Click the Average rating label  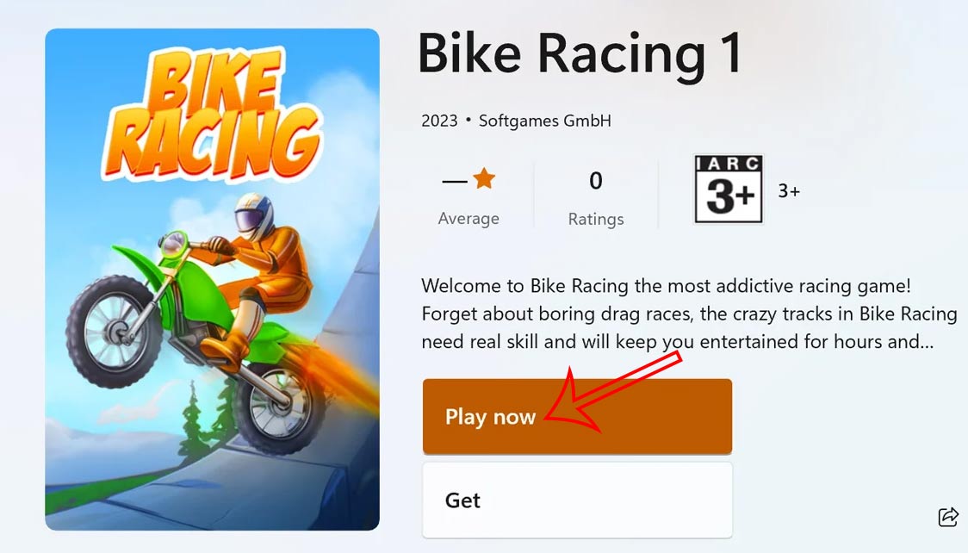pyautogui.click(x=468, y=219)
